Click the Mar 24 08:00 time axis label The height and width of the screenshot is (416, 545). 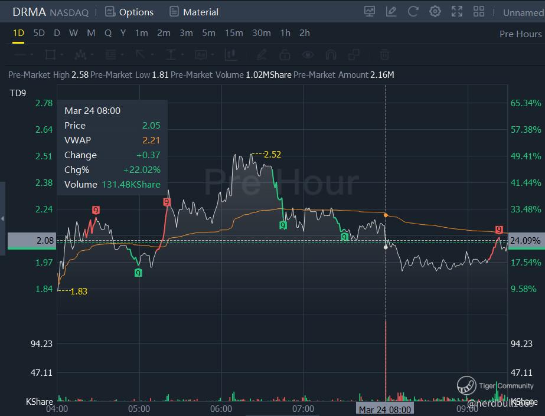384,410
